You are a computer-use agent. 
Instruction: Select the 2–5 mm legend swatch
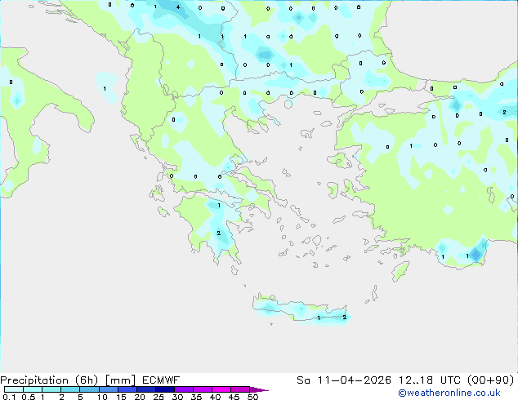[70, 389]
